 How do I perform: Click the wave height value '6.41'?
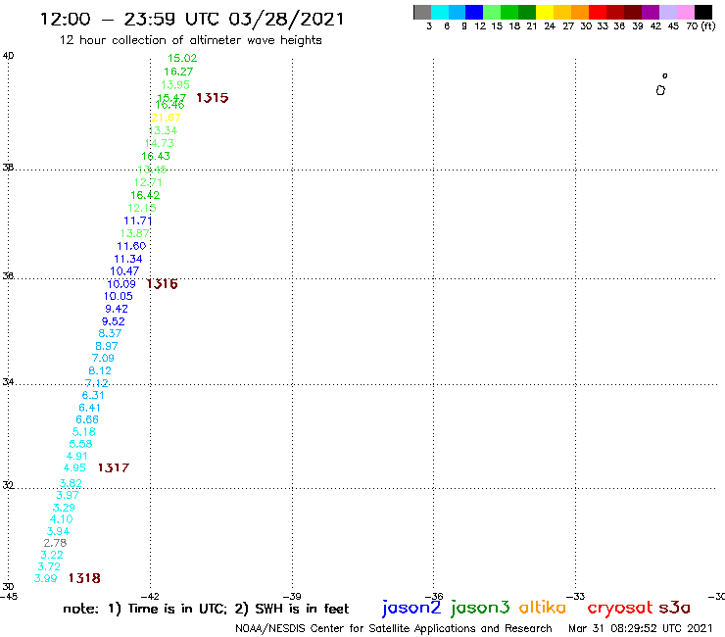(x=90, y=408)
